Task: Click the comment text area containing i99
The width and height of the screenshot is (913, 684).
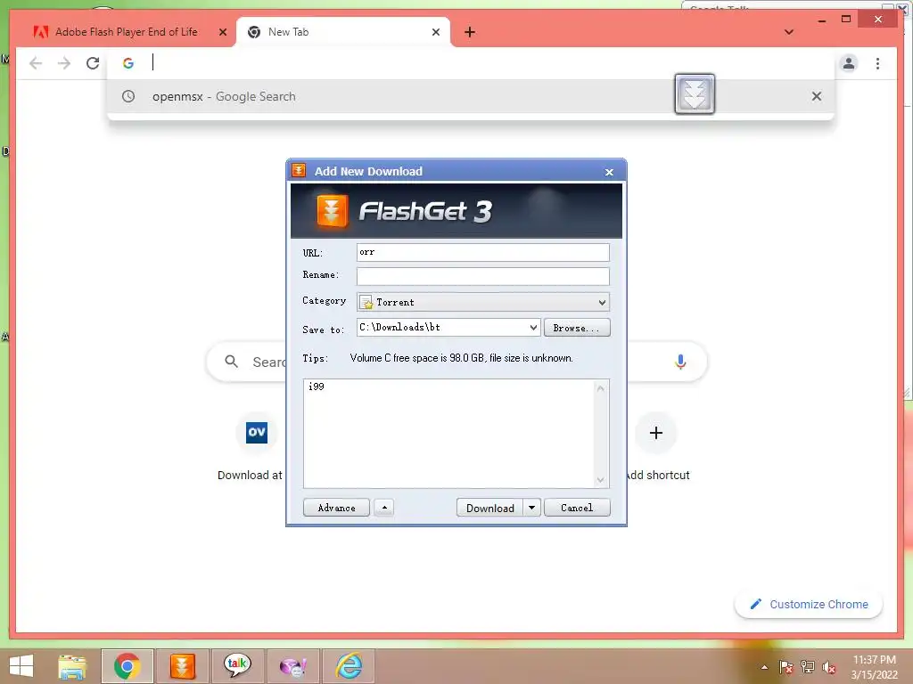Action: coord(449,434)
